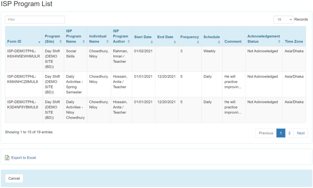Viewport: 313px width, 188px height.
Task: Click inside the Filter input box
Action: [35, 19]
